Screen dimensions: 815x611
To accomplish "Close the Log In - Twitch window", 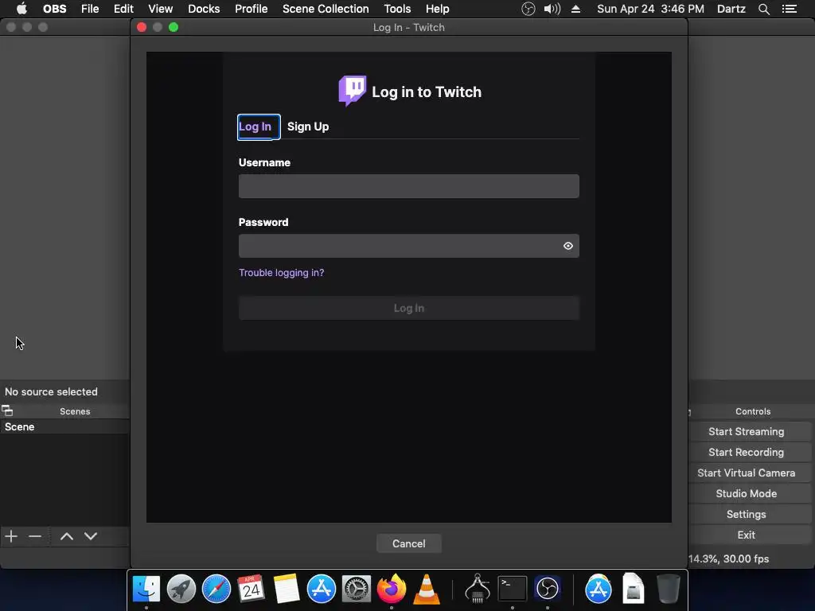I will pos(142,27).
